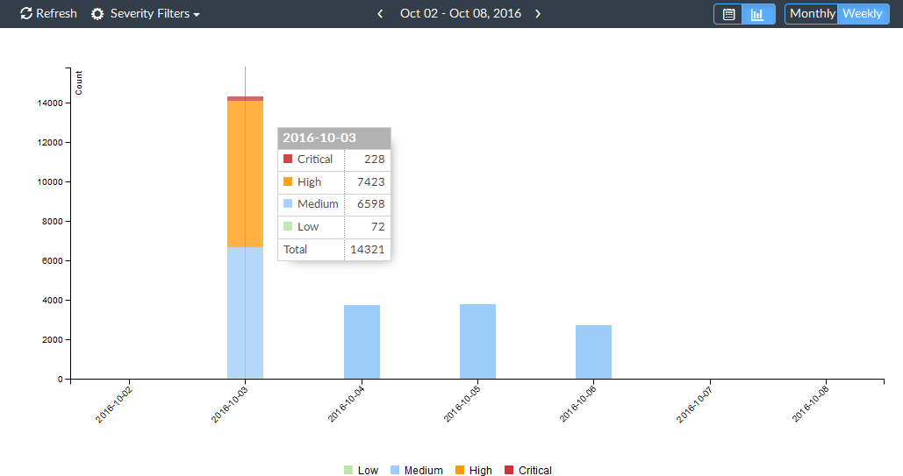Click the orange High segment of 2016-10-03 bar
The height and width of the screenshot is (476, 903).
coord(246,174)
